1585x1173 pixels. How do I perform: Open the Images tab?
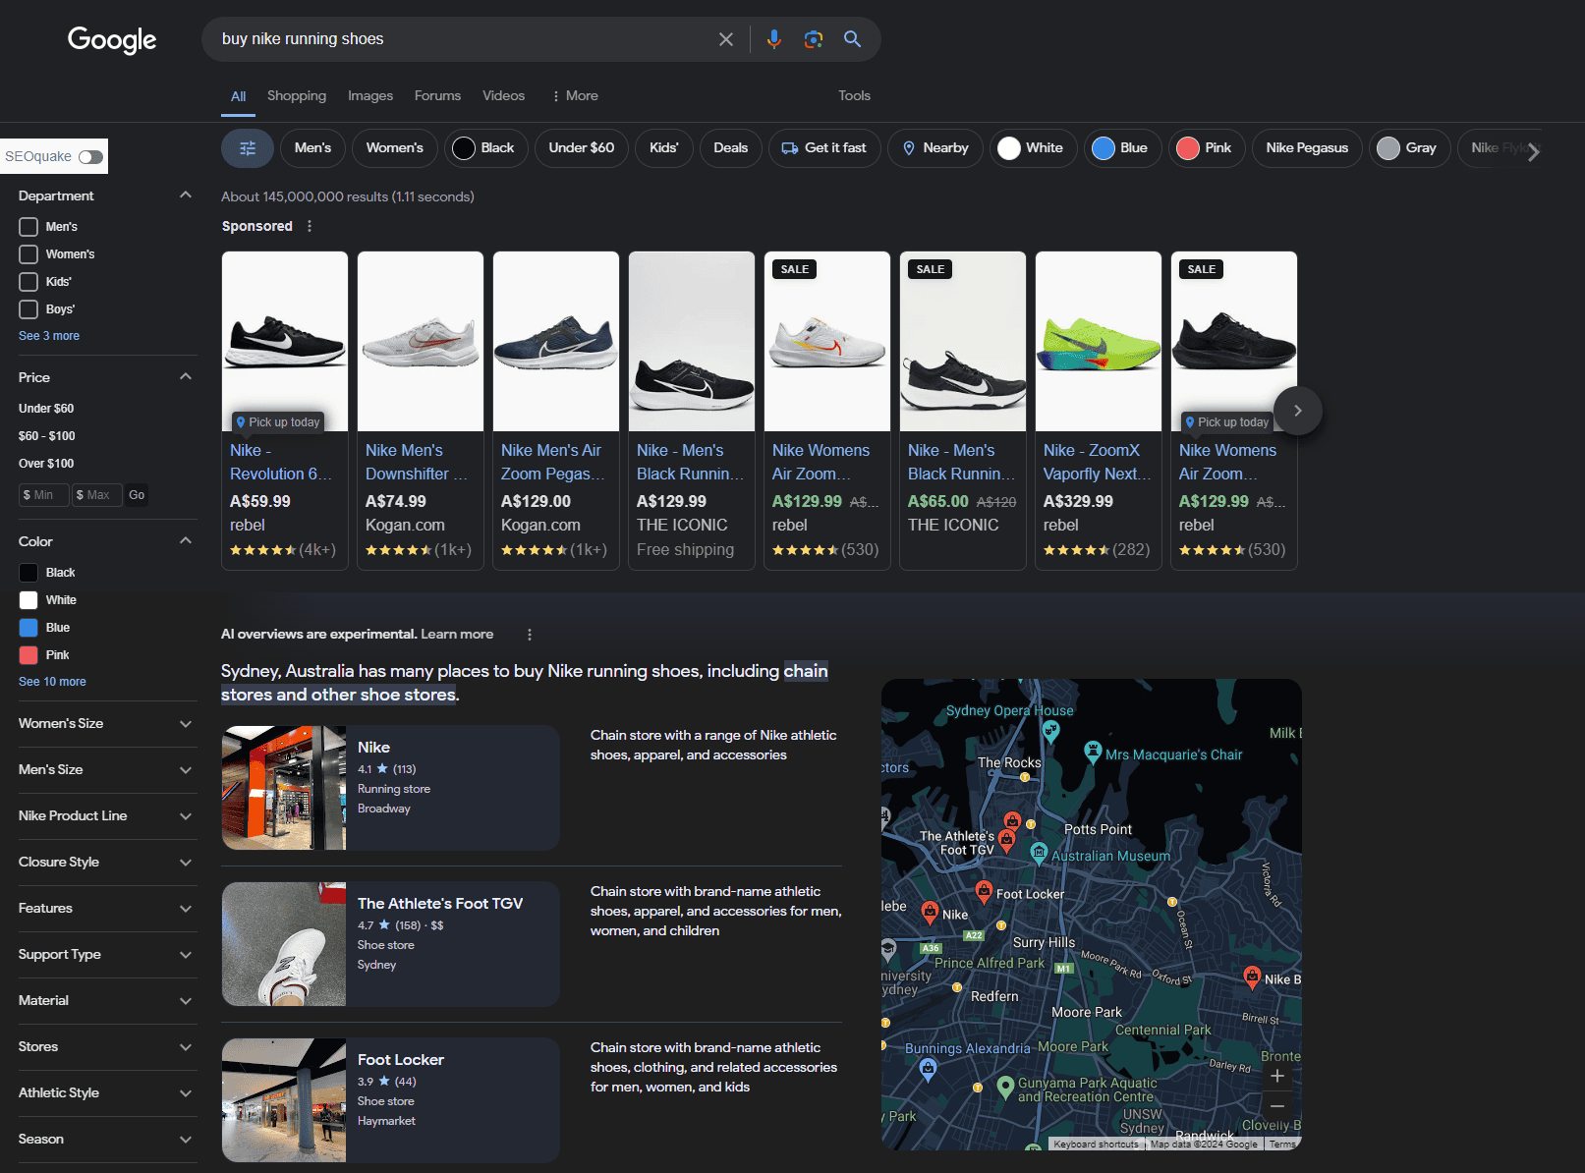tap(369, 96)
